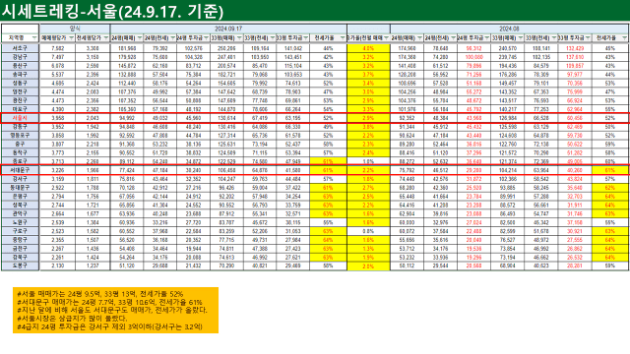Open 24평(전세) filter under 2024.09.17
The height and width of the screenshot is (354, 630).
coord(173,37)
